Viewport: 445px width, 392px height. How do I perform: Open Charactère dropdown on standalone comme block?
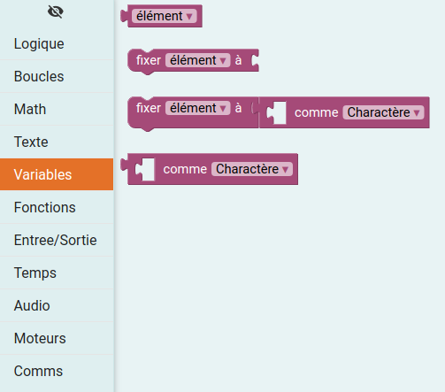click(x=252, y=169)
